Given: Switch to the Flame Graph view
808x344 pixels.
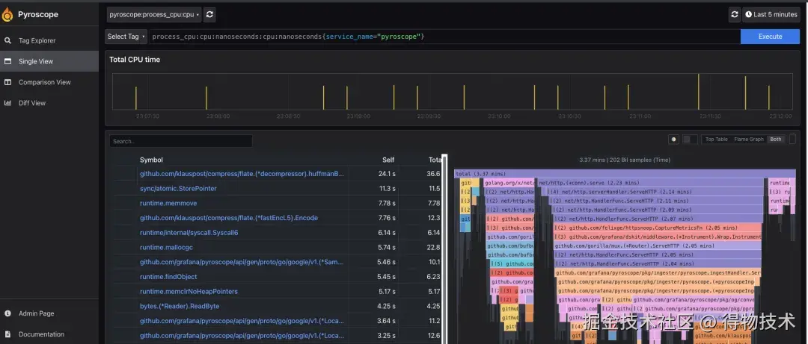Looking at the screenshot, I should coord(749,140).
